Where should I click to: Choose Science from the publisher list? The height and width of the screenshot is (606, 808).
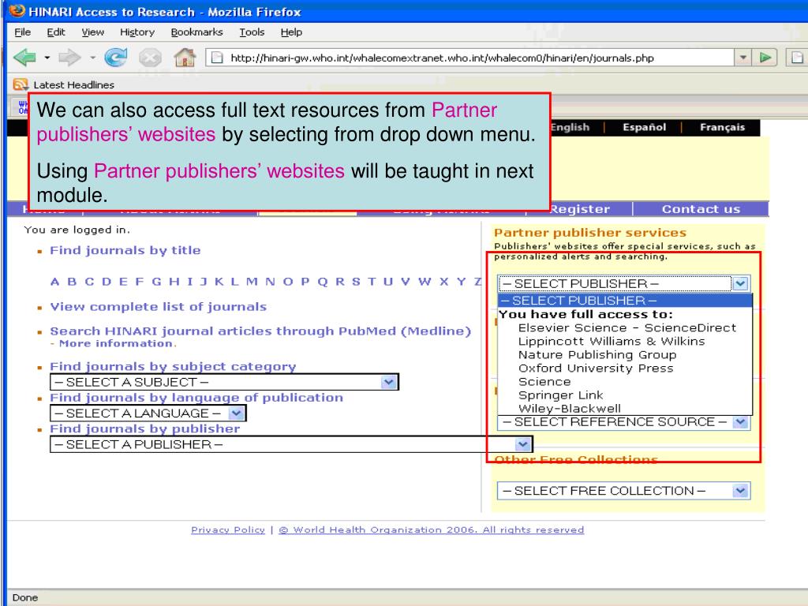click(544, 381)
